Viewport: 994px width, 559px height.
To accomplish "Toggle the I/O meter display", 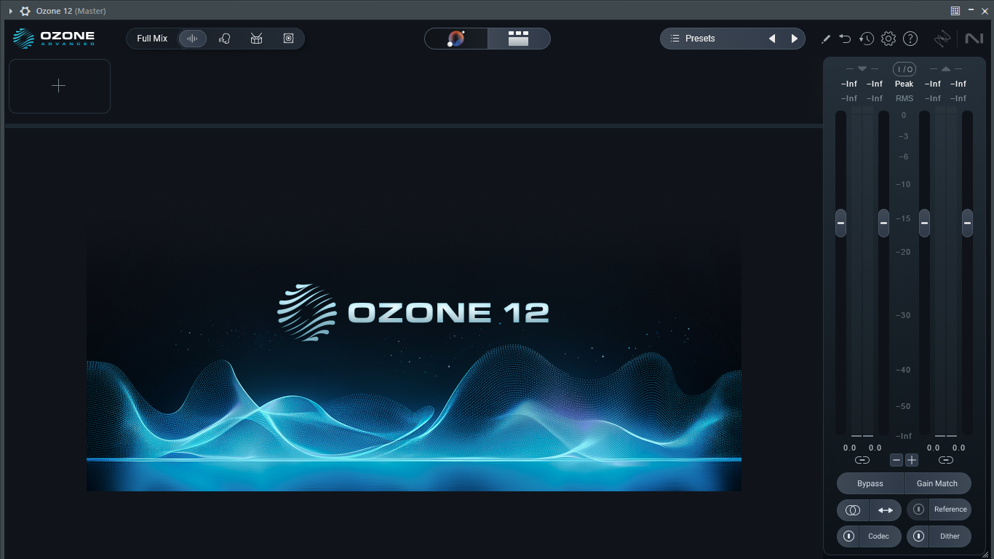I will coord(904,68).
